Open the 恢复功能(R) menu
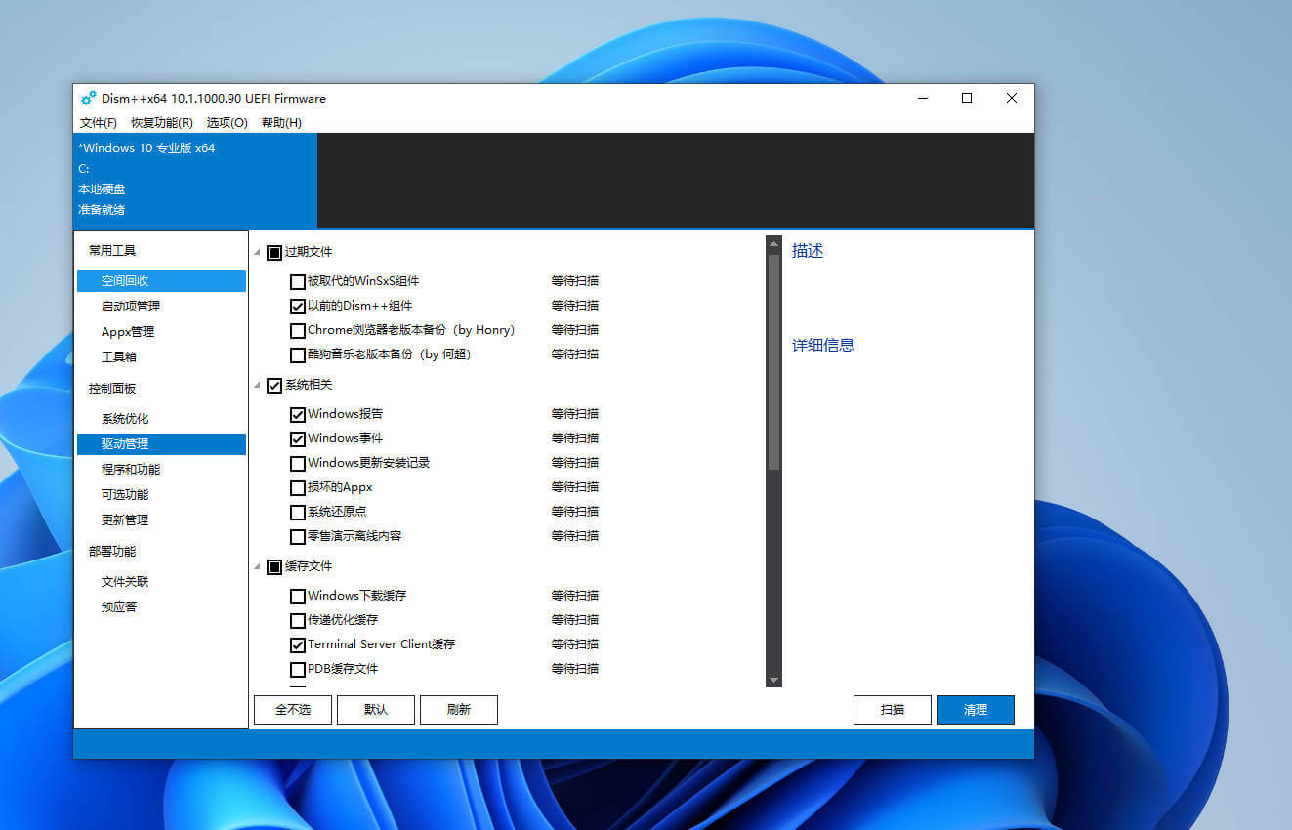Image resolution: width=1292 pixels, height=830 pixels. pos(161,123)
